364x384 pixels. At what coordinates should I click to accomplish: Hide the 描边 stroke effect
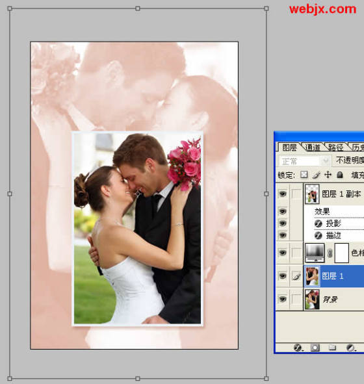coord(283,235)
